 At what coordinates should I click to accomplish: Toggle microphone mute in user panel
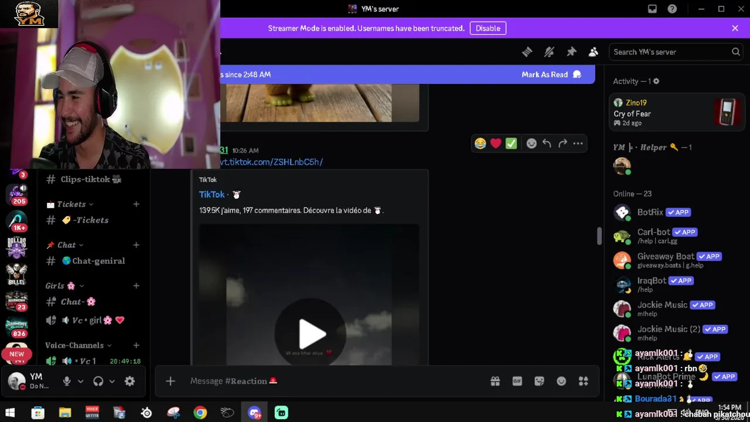click(x=67, y=381)
